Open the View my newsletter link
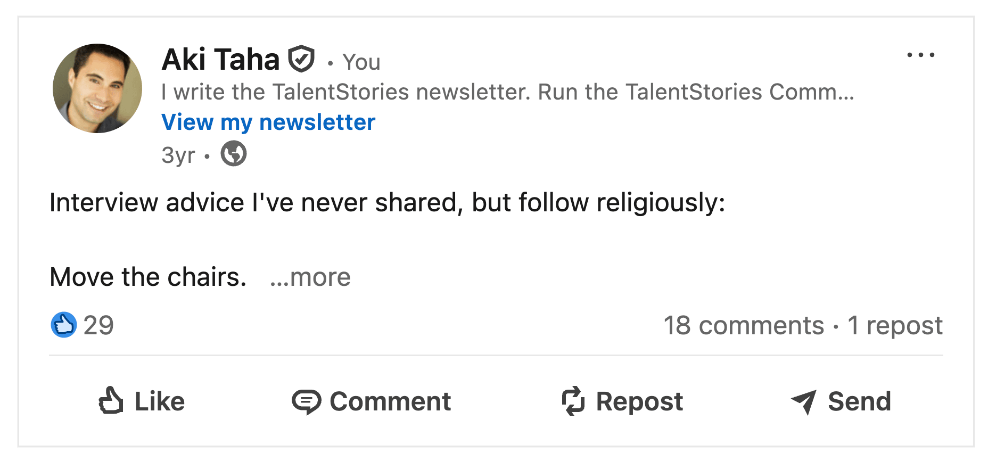Screen dimensions: 988x461 [x=268, y=122]
